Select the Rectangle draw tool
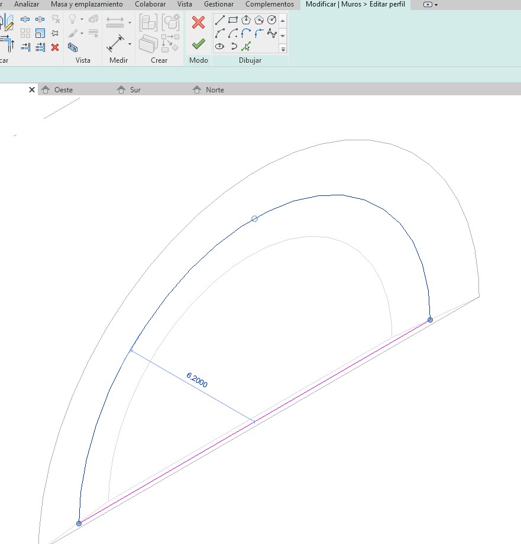The width and height of the screenshot is (521, 544). coord(233,20)
